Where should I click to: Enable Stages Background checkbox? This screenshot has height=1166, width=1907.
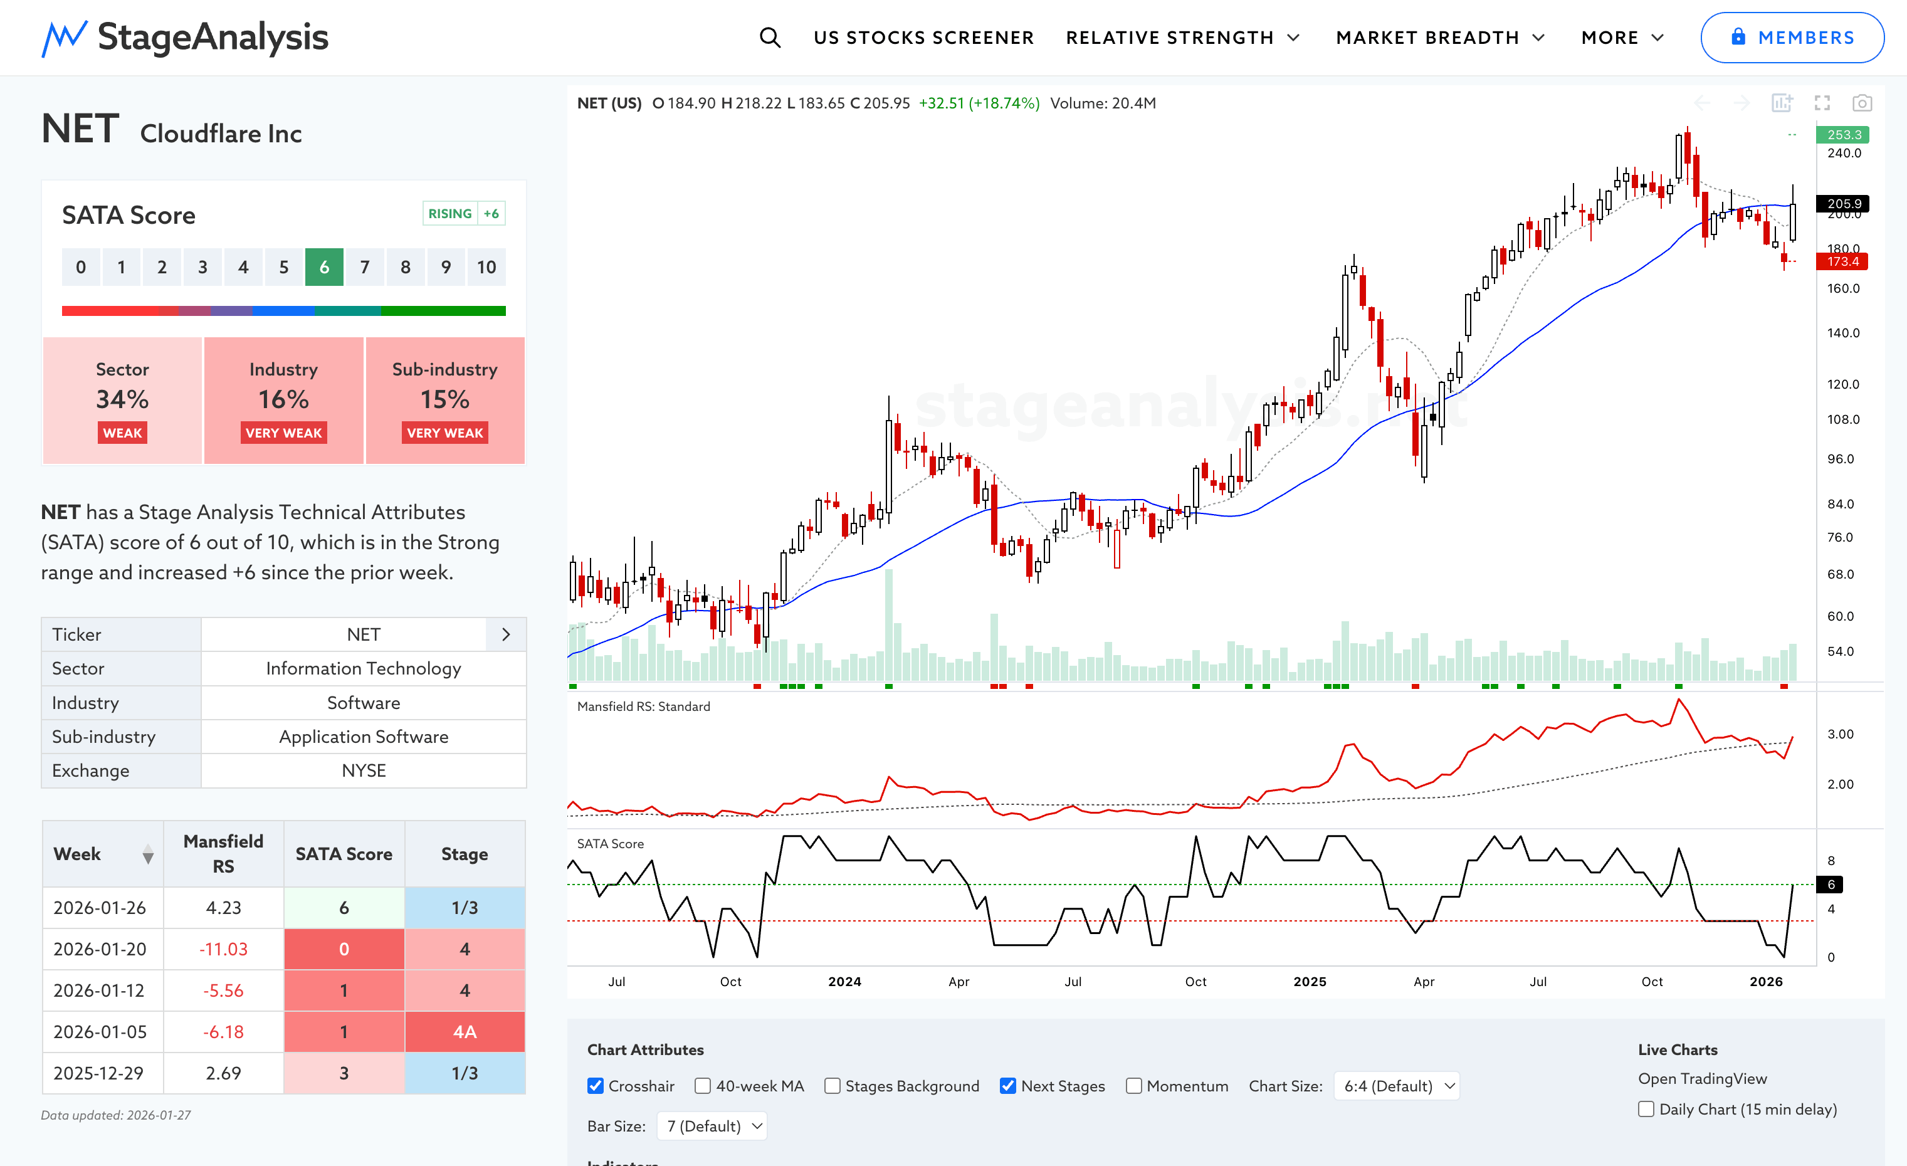(x=832, y=1086)
